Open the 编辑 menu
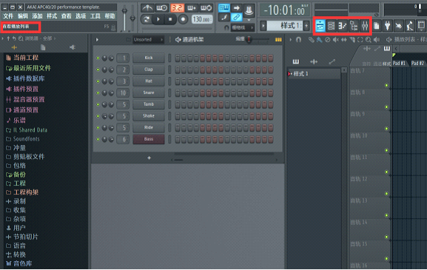This screenshot has width=427, height=270. point(23,16)
